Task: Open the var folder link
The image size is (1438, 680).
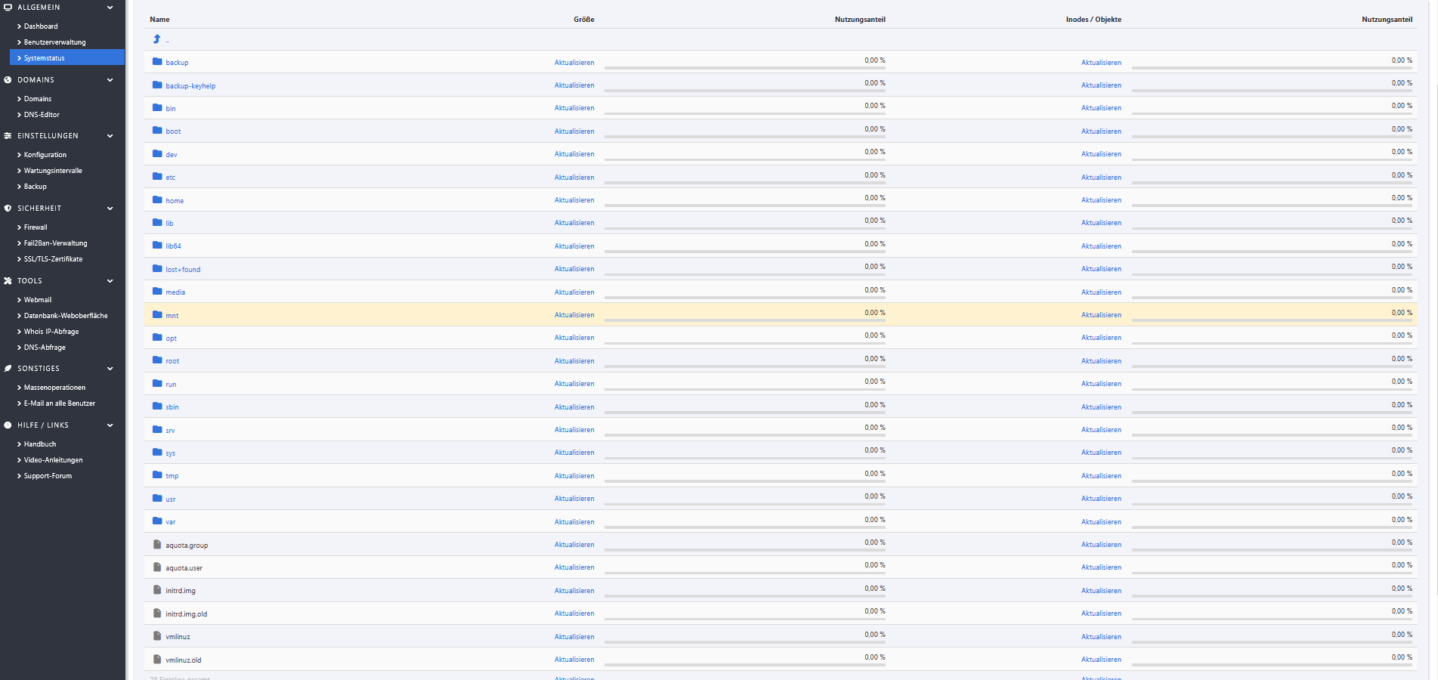Action: tap(171, 522)
